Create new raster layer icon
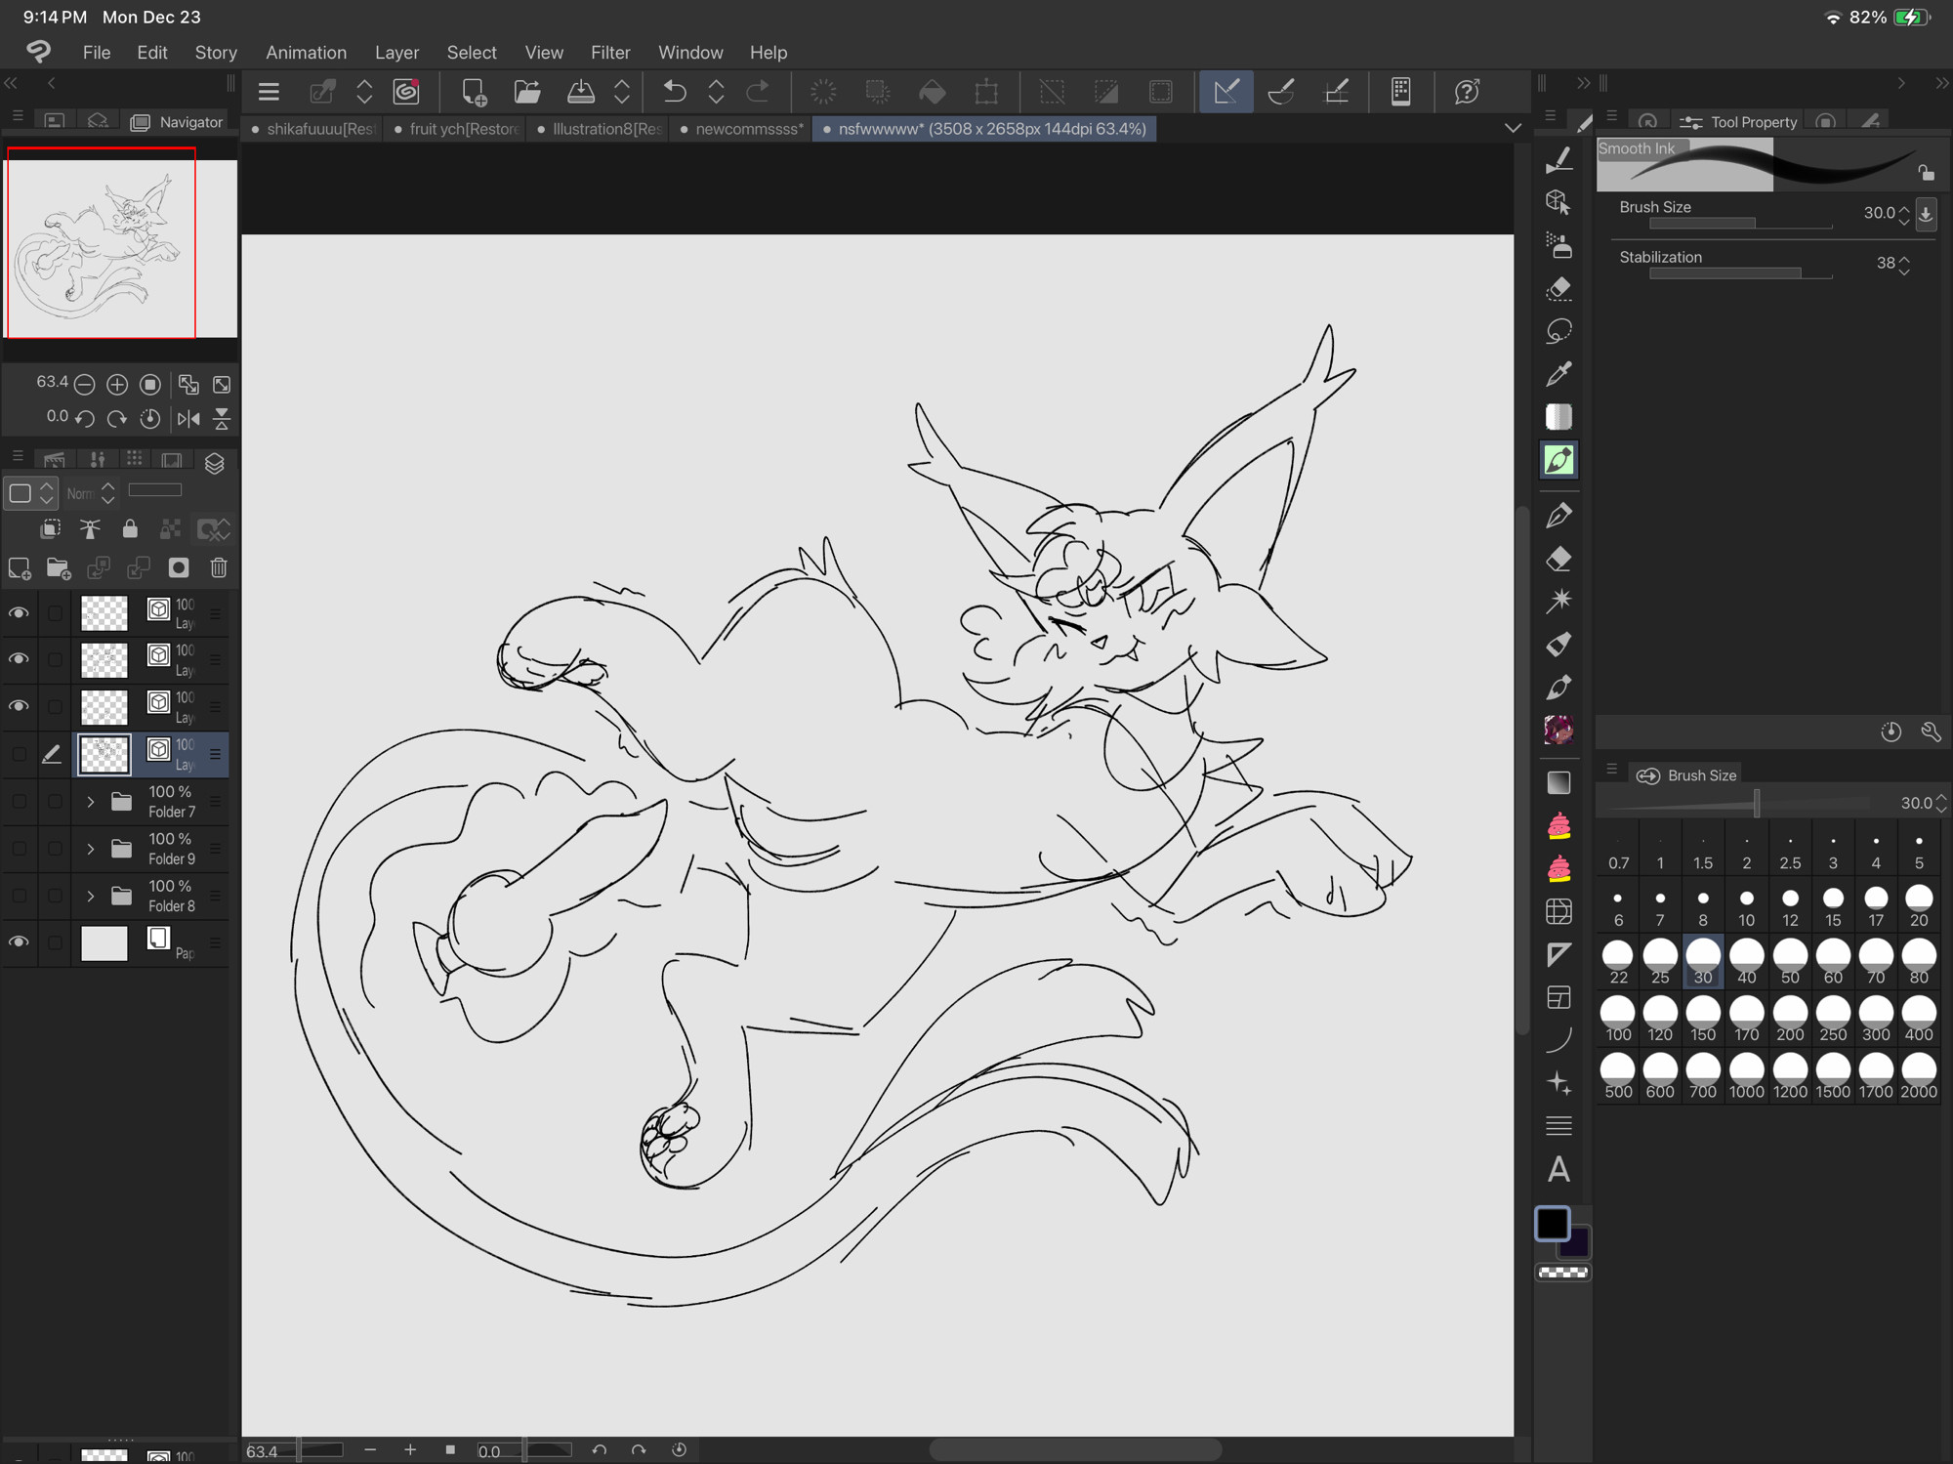Viewport: 1953px width, 1464px height. [x=20, y=568]
